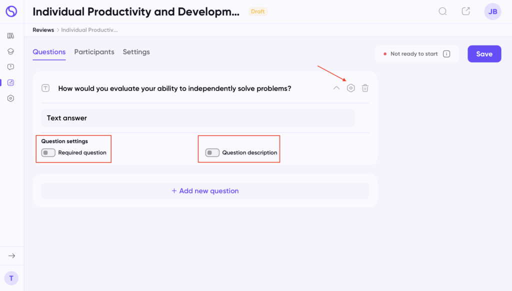Enable the Required question toggle

[48, 152]
